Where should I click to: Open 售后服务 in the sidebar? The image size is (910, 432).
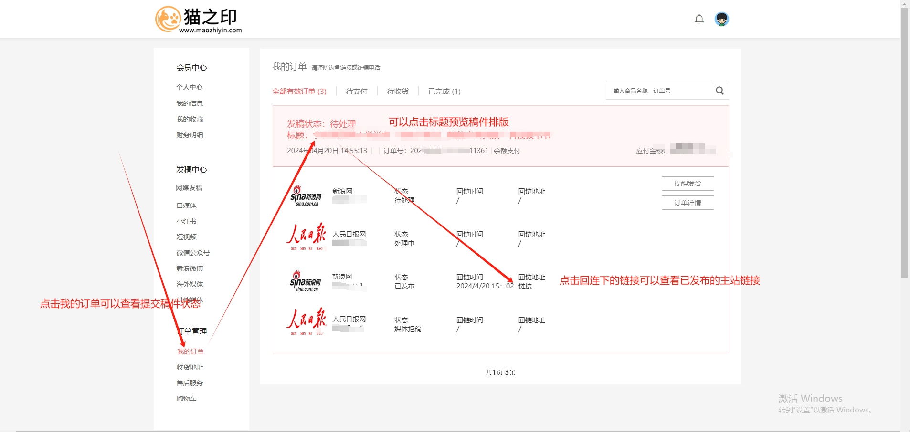click(190, 383)
